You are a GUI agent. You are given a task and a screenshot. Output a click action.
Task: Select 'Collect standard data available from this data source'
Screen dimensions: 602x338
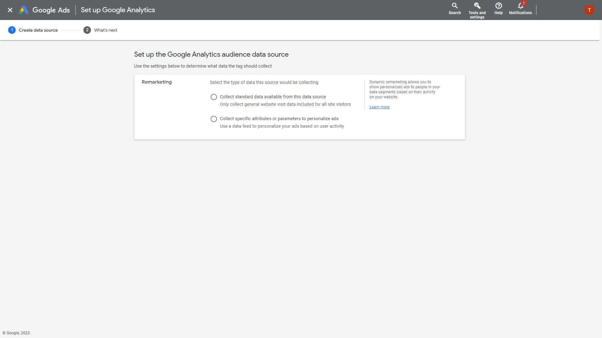coord(214,97)
